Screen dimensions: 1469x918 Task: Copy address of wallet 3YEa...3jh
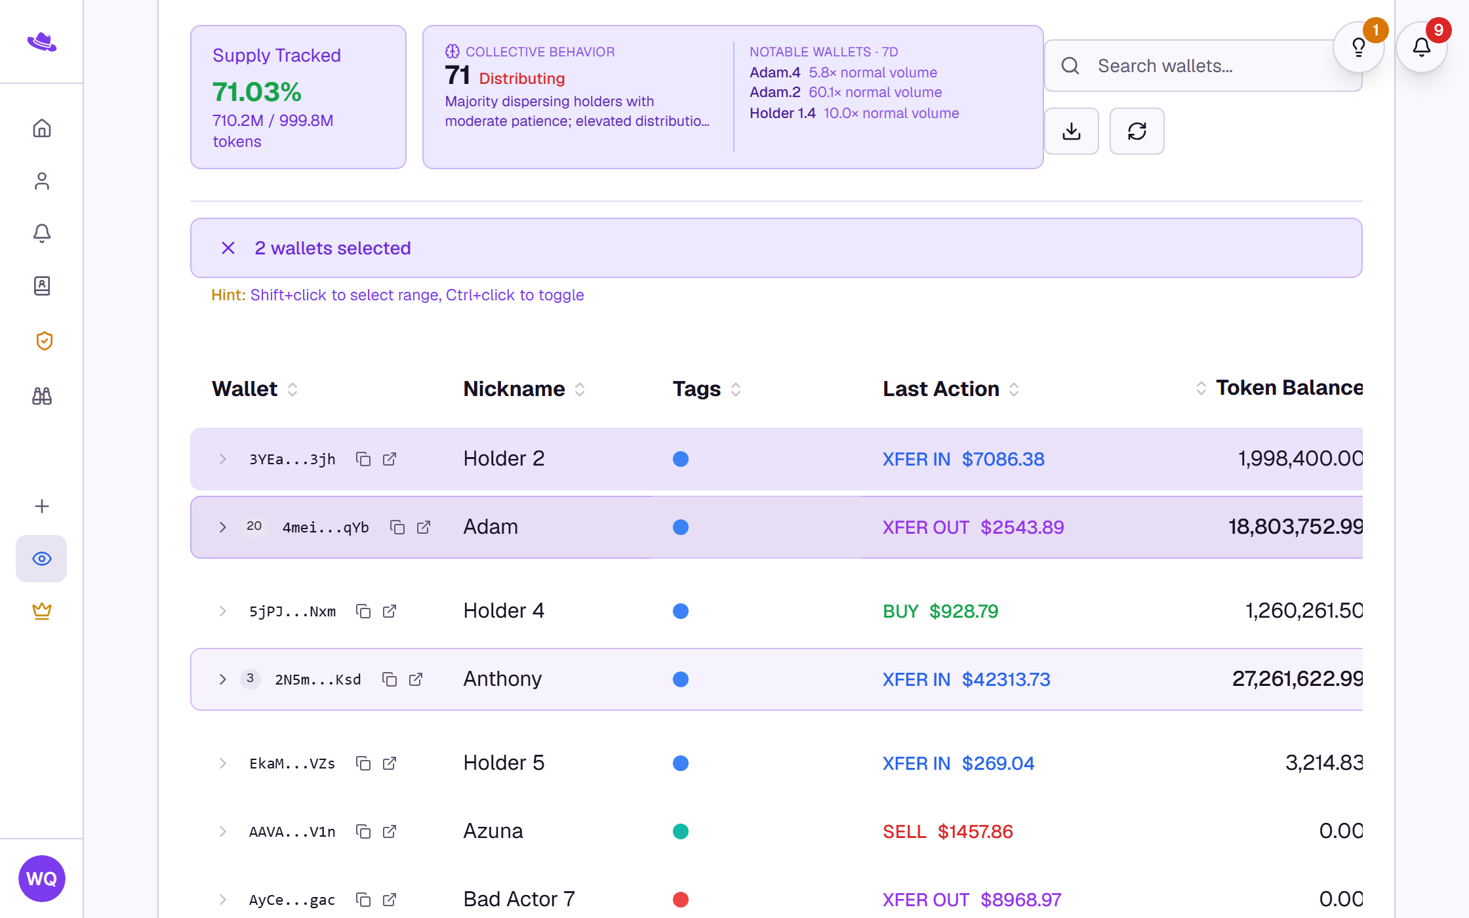click(363, 459)
